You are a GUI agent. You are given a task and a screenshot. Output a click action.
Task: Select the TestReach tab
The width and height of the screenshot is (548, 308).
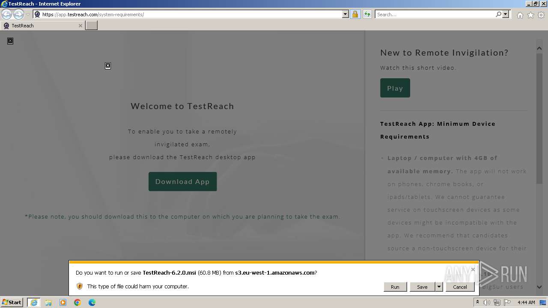tap(42, 26)
